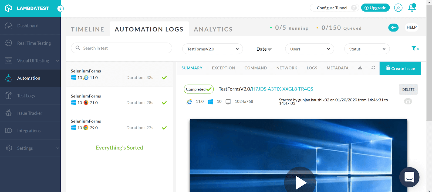Screen dimensions: 432x192
Task: Select SeleniumForms test on Firefox 71.0
Action: click(x=119, y=99)
